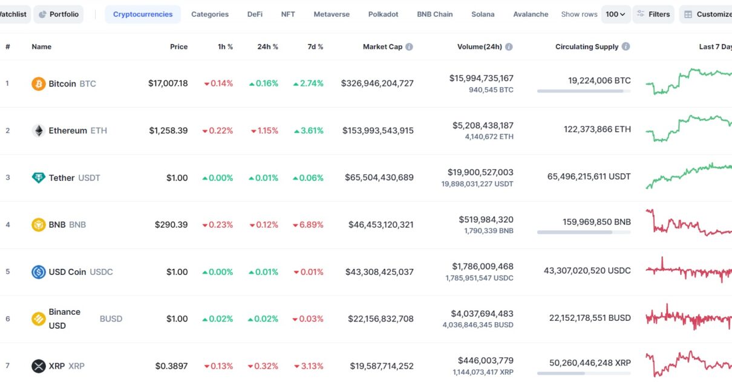Click Binance USD market cap $22,156,832,708
The height and width of the screenshot is (388, 732).
[381, 318]
